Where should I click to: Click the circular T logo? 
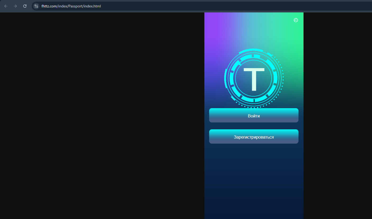click(x=254, y=78)
